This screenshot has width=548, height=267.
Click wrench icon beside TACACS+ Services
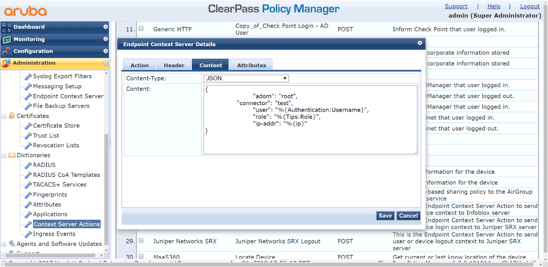(x=28, y=185)
